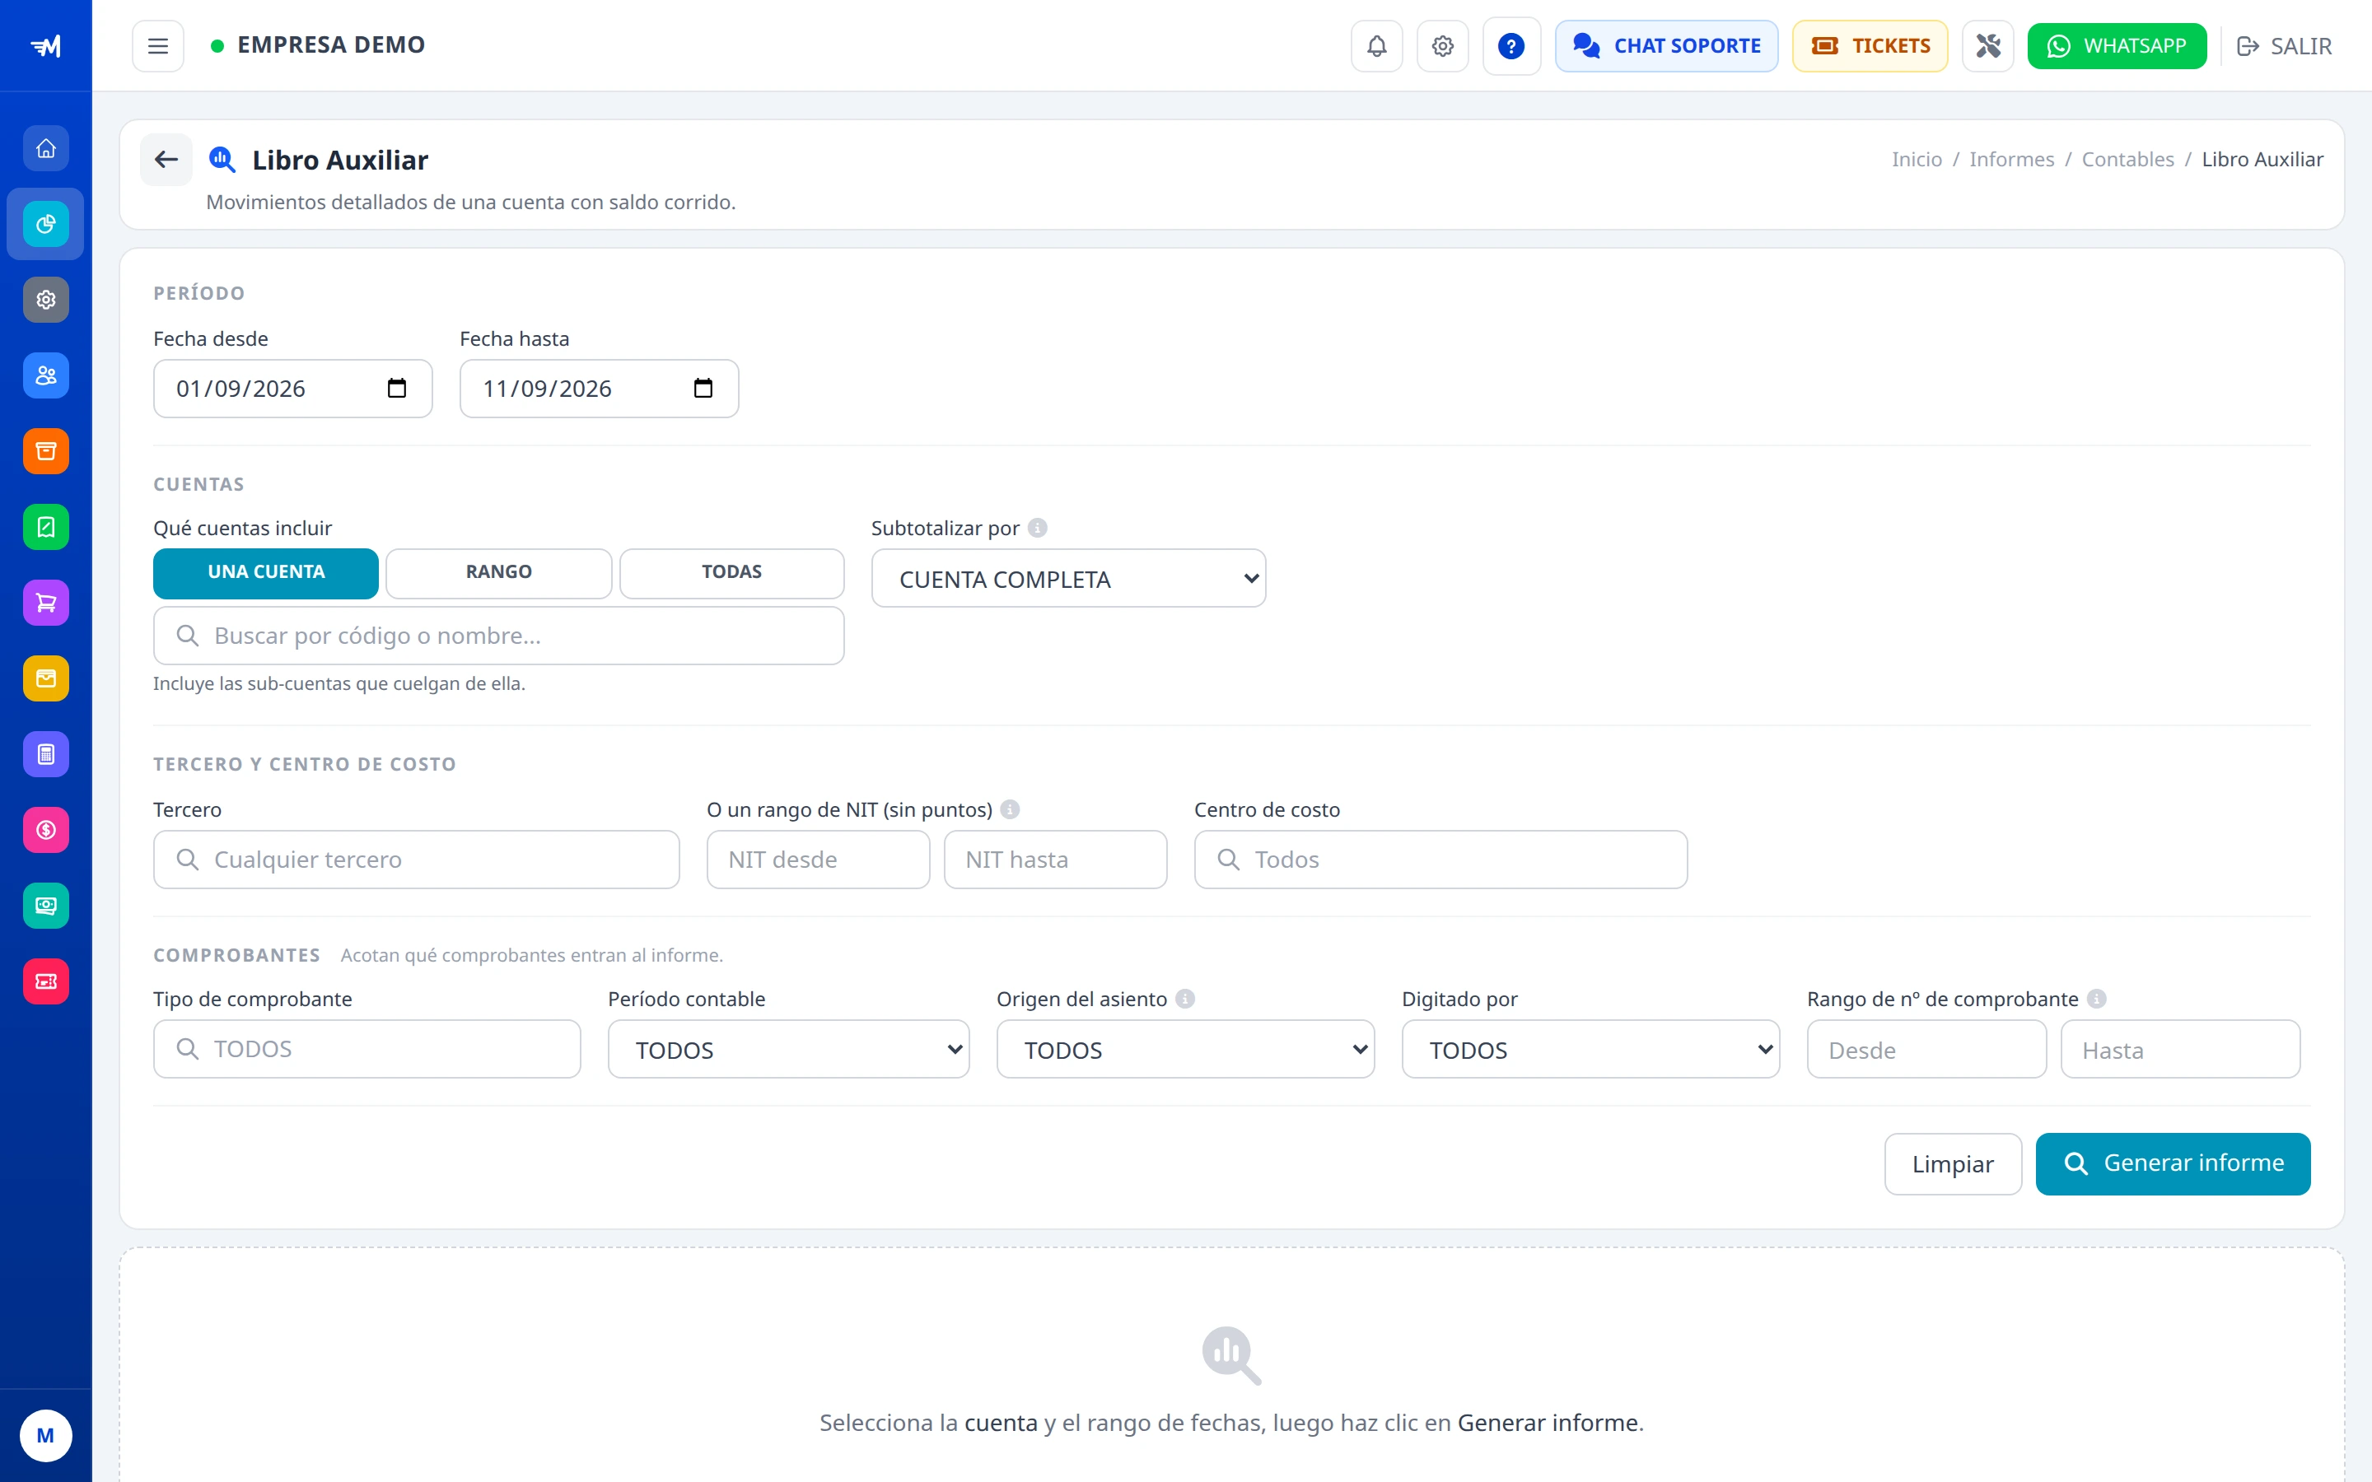Click Limpiar button
The image size is (2372, 1482).
1953,1164
